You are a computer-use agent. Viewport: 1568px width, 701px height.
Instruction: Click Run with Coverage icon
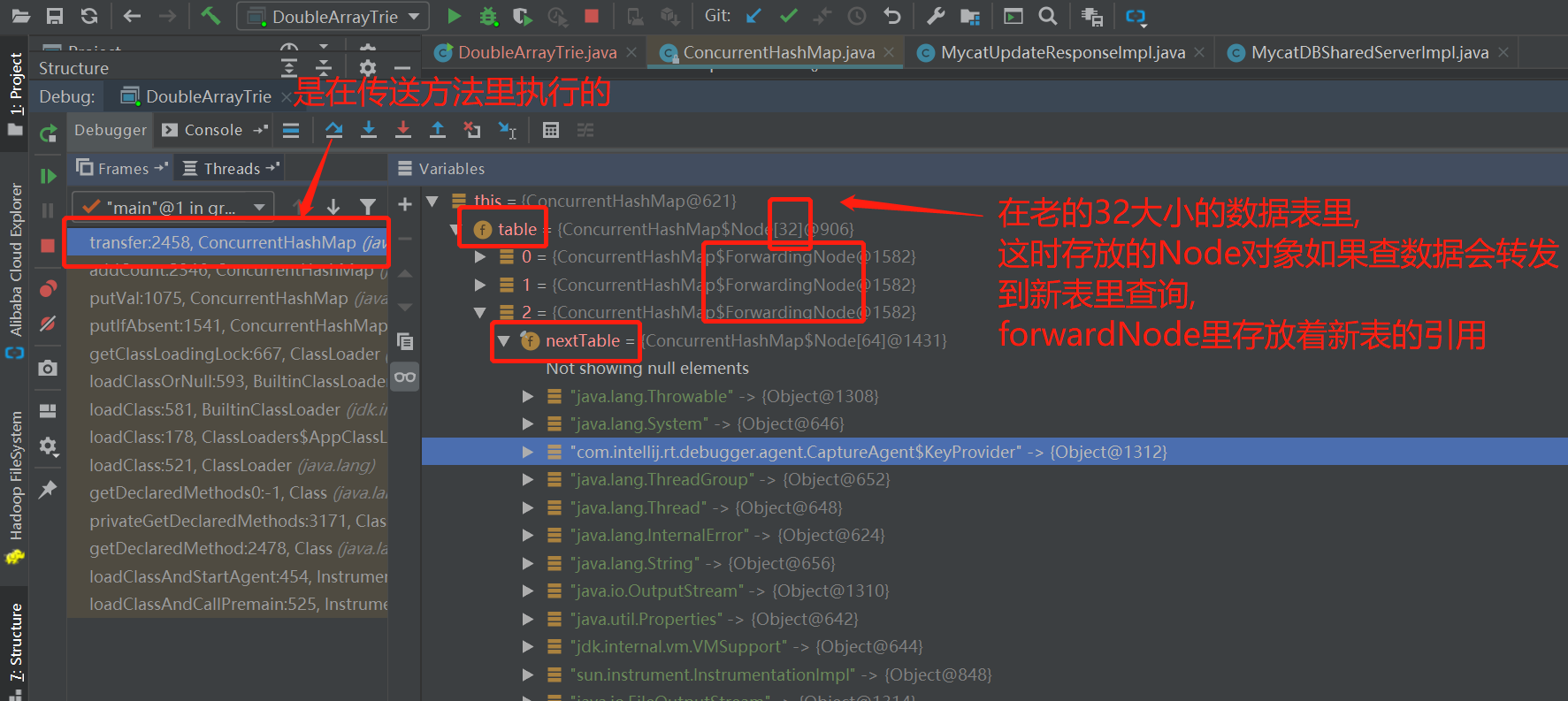[x=523, y=16]
